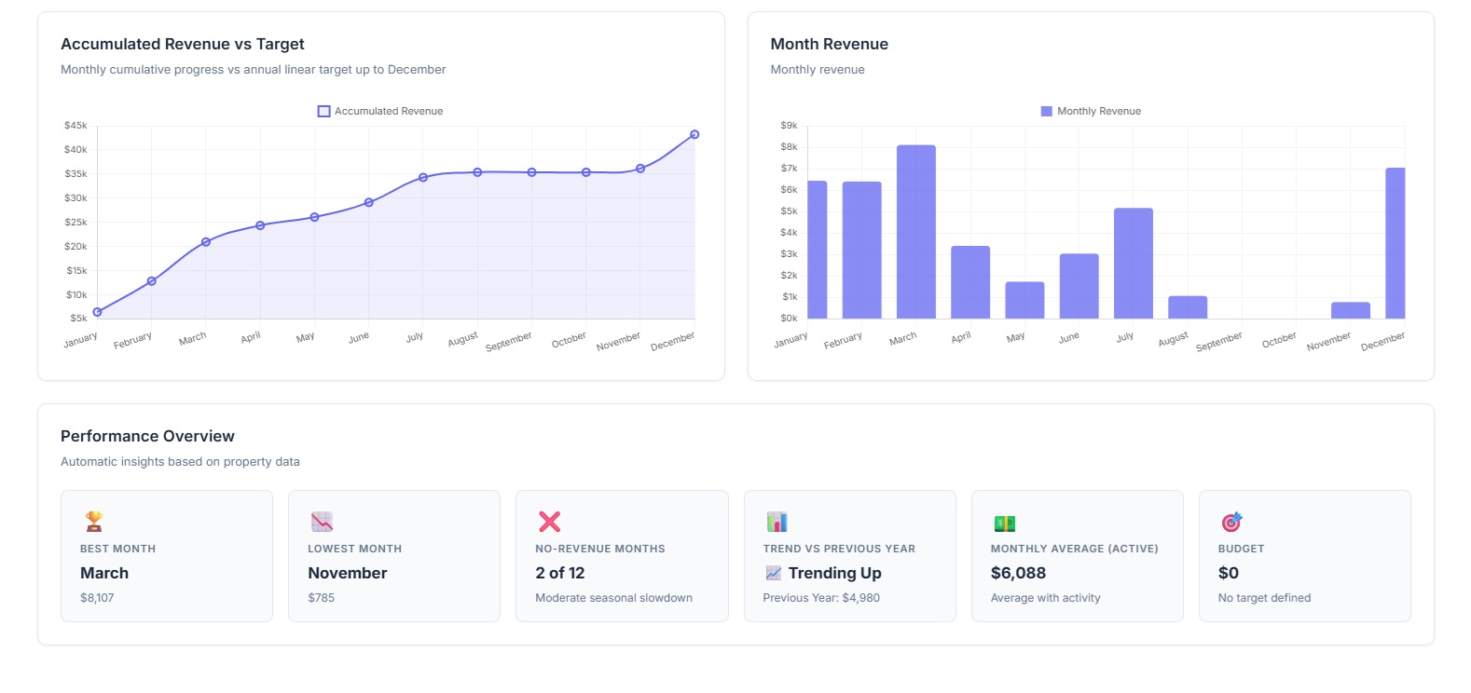Image resolution: width=1471 pixels, height=693 pixels.
Task: Select the January point on accumulated line
Action: pos(97,312)
